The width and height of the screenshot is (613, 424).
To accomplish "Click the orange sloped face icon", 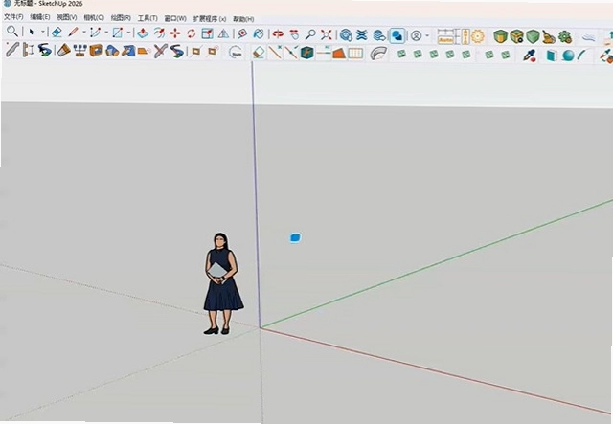I will tap(339, 54).
